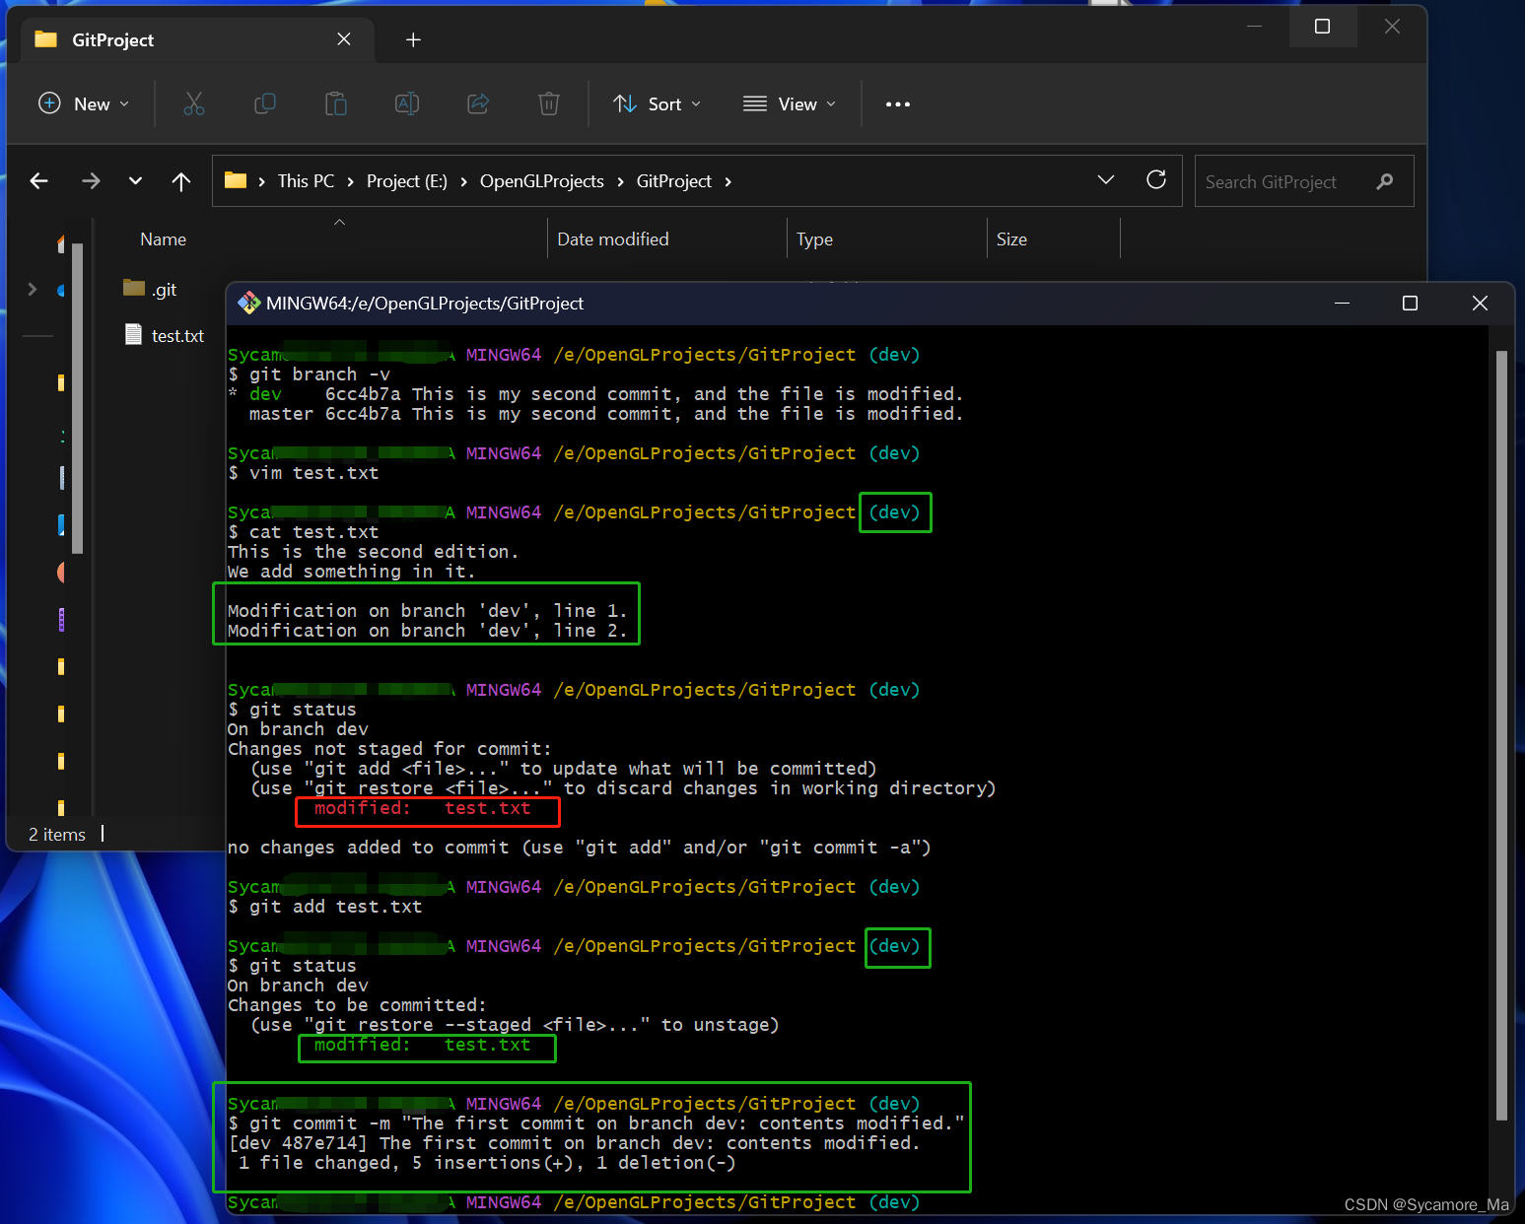
Task: Open the View dropdown
Action: coord(790,103)
